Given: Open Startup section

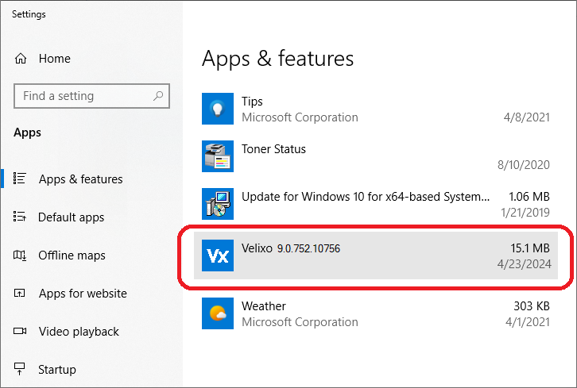Looking at the screenshot, I should tap(57, 370).
